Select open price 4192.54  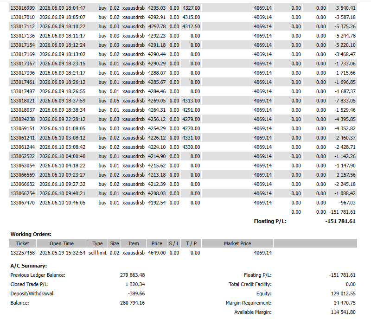[157, 203]
